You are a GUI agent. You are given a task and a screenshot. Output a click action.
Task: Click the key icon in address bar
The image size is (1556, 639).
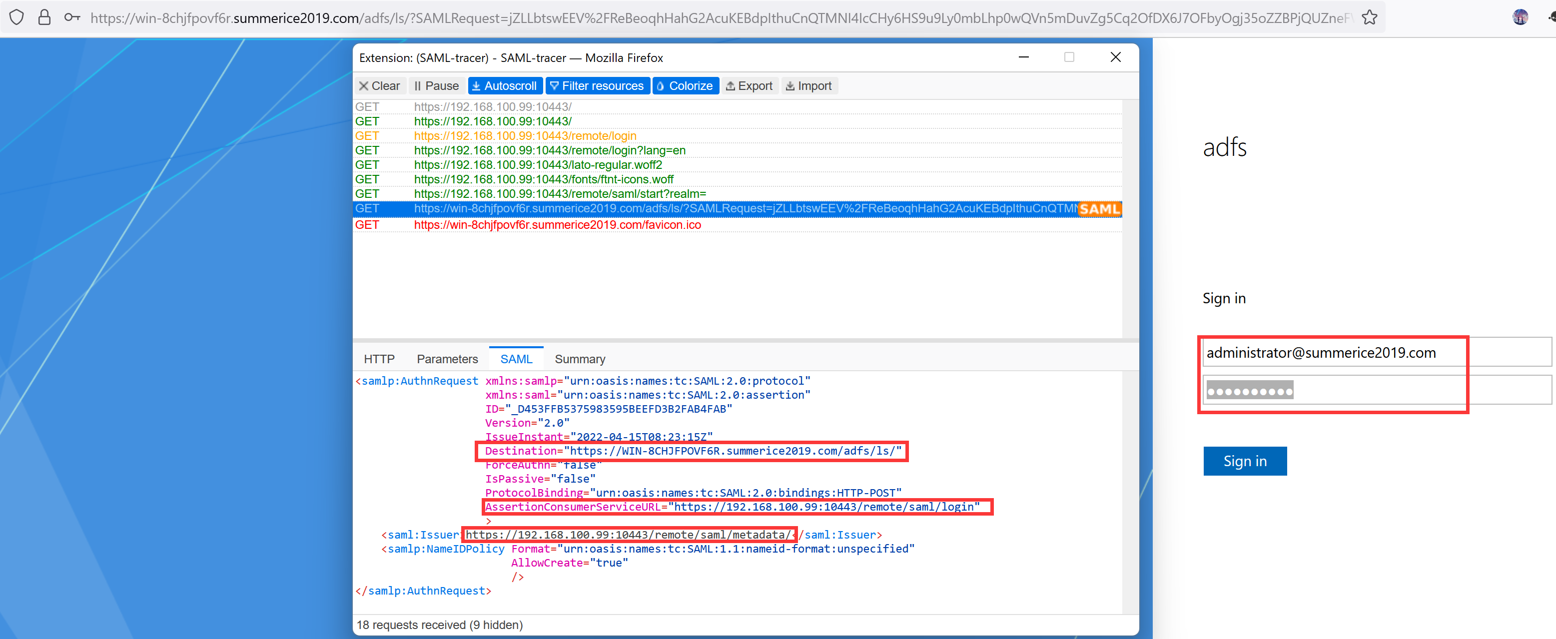pos(72,17)
